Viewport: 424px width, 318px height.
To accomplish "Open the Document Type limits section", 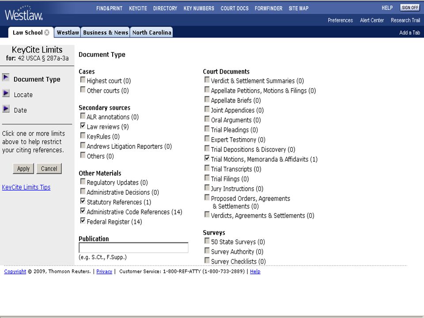I will pyautogui.click(x=37, y=79).
